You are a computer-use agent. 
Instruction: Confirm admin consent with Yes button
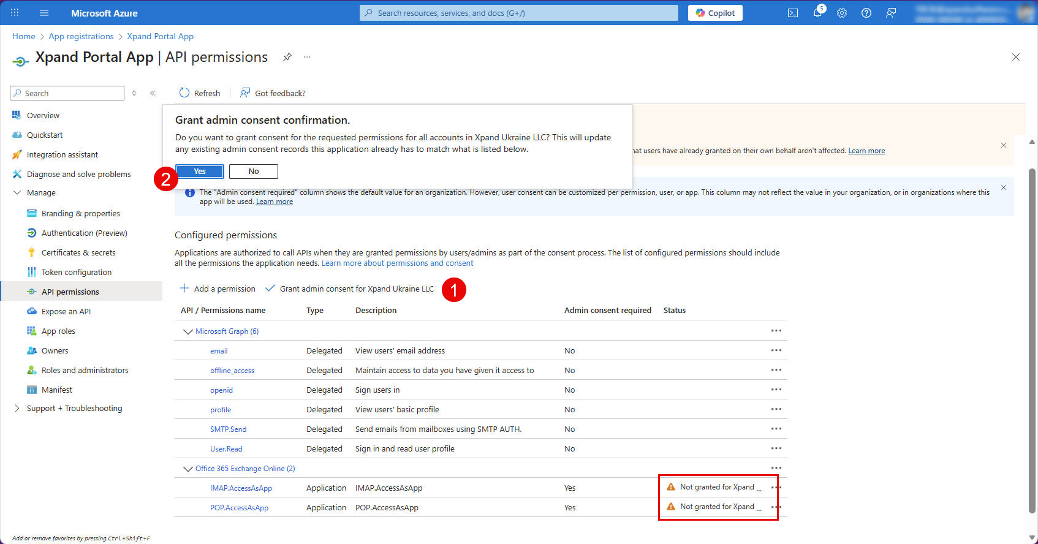(200, 172)
